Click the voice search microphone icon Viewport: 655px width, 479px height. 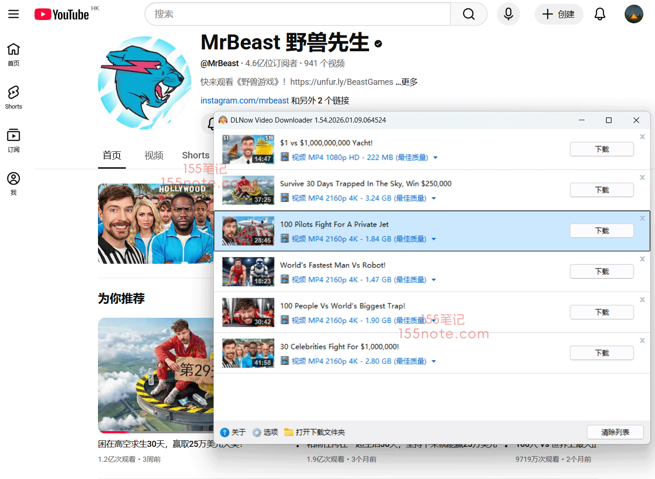tap(508, 14)
